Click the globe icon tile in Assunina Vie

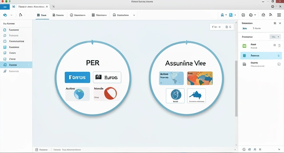tap(175, 96)
